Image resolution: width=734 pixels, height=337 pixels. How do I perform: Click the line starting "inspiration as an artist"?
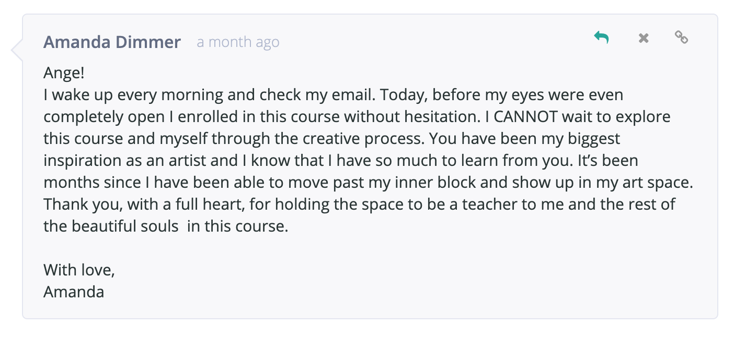click(341, 161)
